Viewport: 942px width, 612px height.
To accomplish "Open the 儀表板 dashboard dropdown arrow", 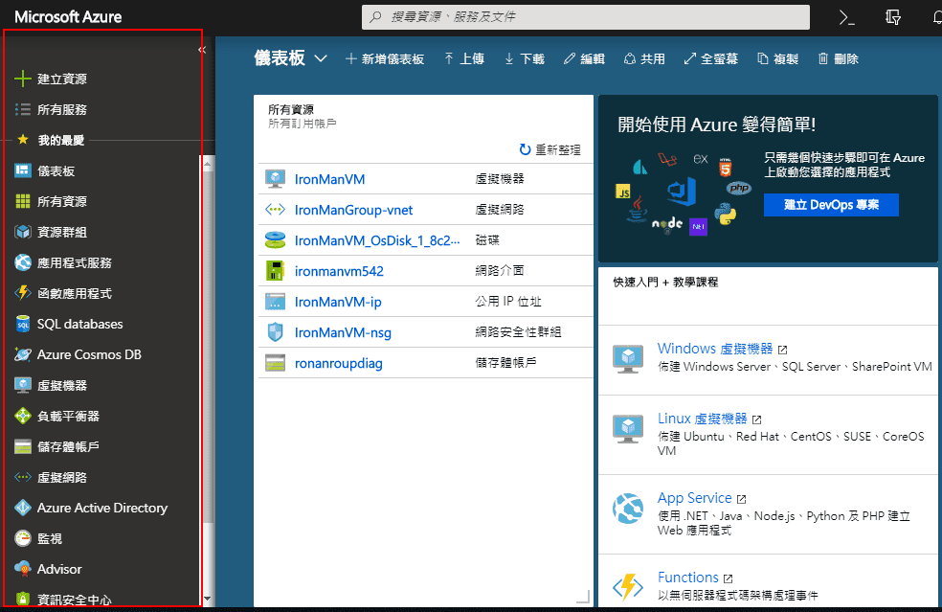I will click(321, 58).
